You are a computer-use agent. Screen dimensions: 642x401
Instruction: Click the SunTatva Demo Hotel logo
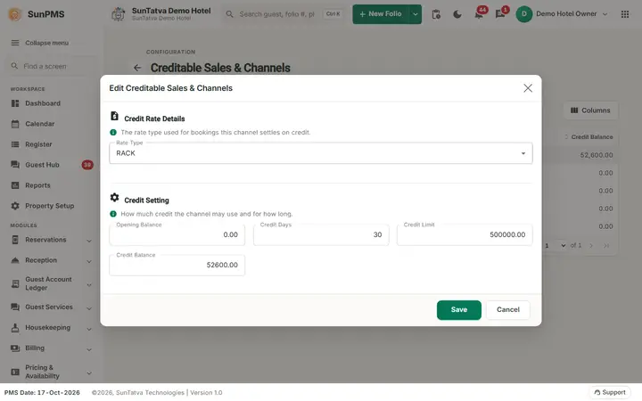(119, 14)
